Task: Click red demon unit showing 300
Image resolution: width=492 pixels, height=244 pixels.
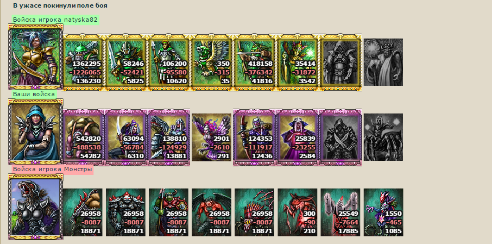Action: coord(298,212)
